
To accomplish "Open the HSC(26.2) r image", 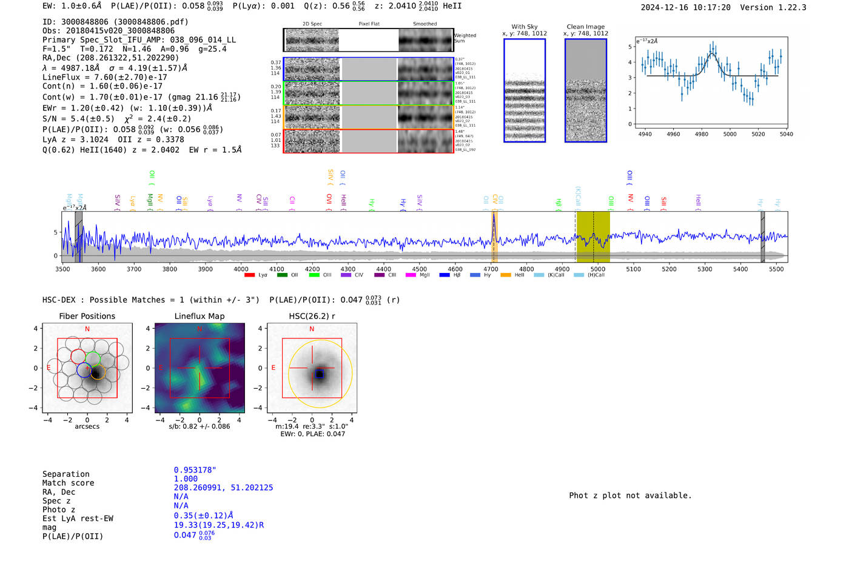I will (312, 368).
